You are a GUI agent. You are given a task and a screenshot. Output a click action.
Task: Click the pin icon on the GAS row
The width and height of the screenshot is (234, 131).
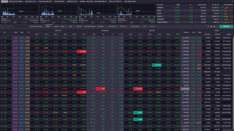point(2,55)
